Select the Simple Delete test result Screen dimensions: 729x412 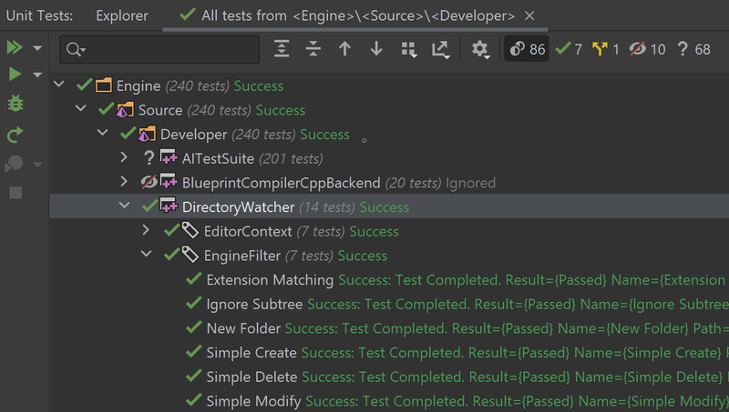click(x=252, y=377)
